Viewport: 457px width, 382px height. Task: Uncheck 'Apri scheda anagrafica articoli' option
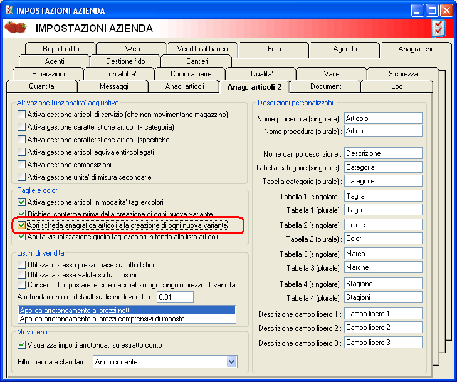[21, 225]
